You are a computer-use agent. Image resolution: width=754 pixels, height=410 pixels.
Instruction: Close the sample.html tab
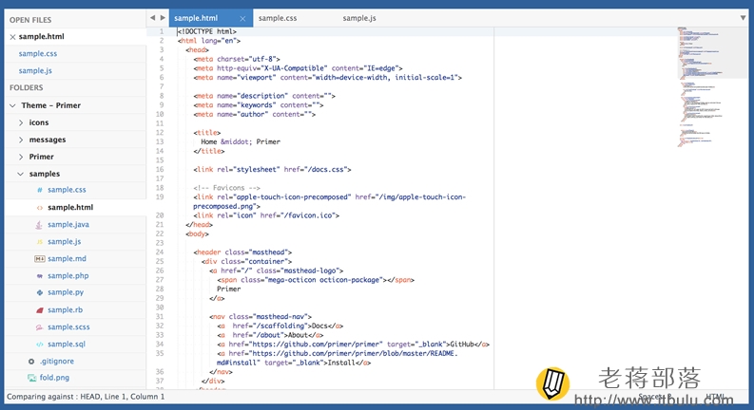242,19
